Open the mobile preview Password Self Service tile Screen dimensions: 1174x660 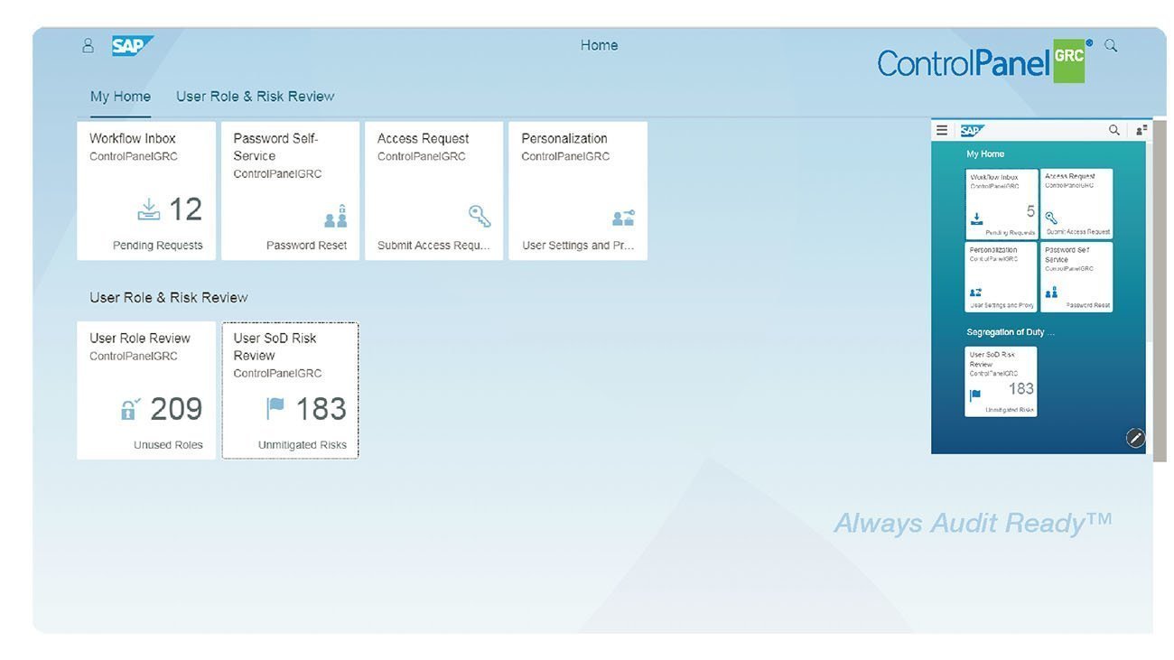coord(1076,277)
